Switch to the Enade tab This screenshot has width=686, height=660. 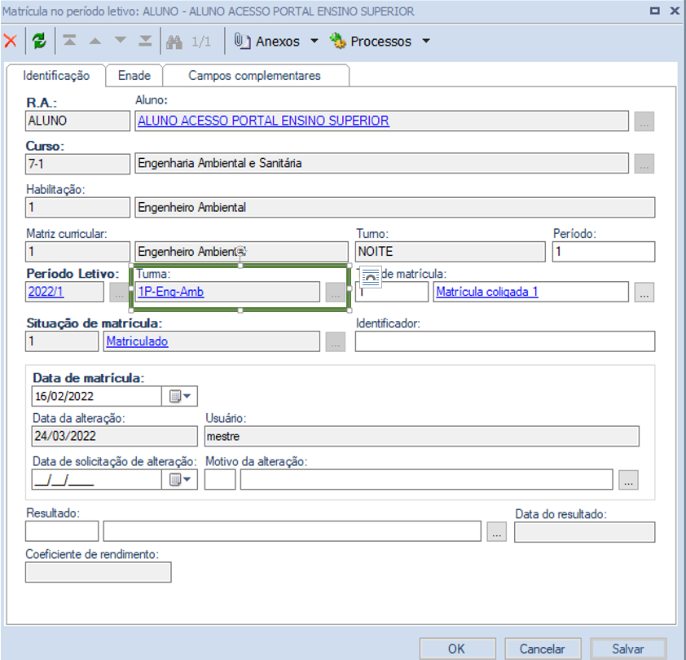point(134,76)
